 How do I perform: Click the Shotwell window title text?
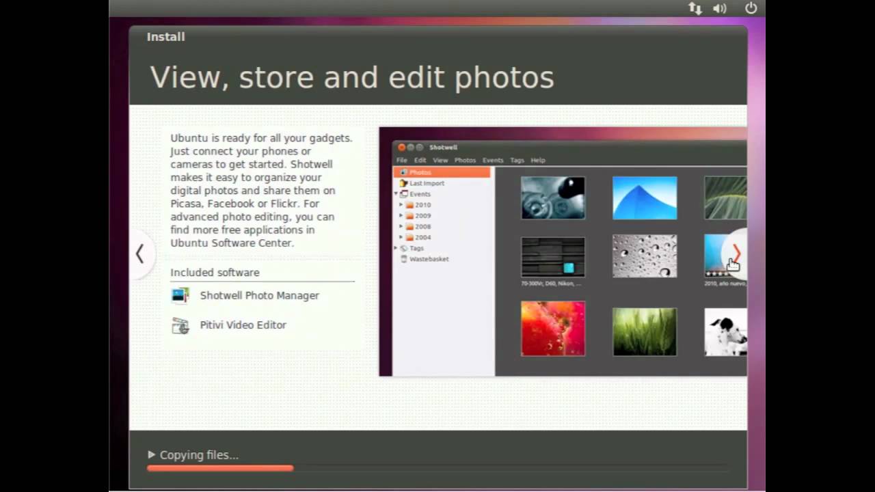click(443, 147)
